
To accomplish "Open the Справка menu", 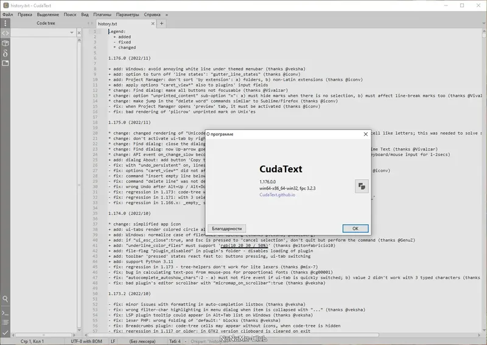I will [x=152, y=15].
